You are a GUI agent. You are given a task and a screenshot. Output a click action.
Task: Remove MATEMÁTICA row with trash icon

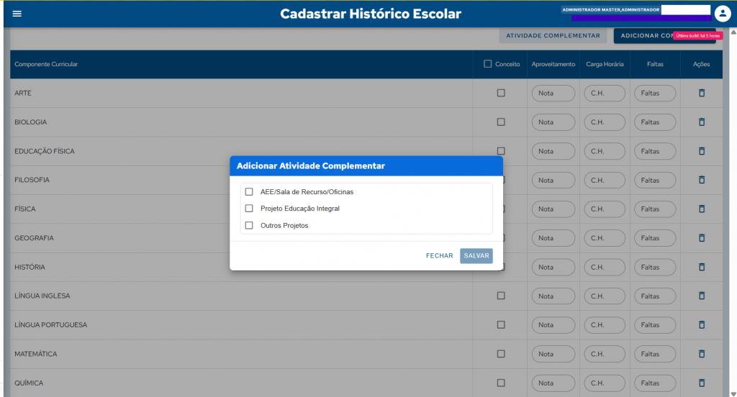pyautogui.click(x=702, y=354)
